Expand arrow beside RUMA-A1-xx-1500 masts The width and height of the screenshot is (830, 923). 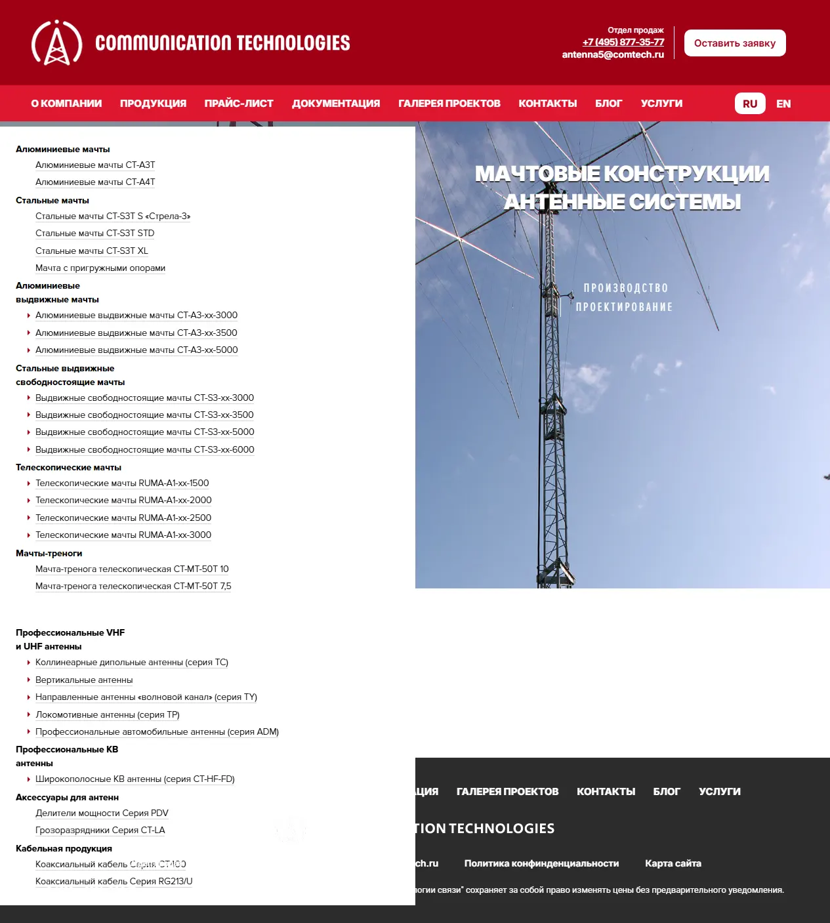pyautogui.click(x=29, y=483)
